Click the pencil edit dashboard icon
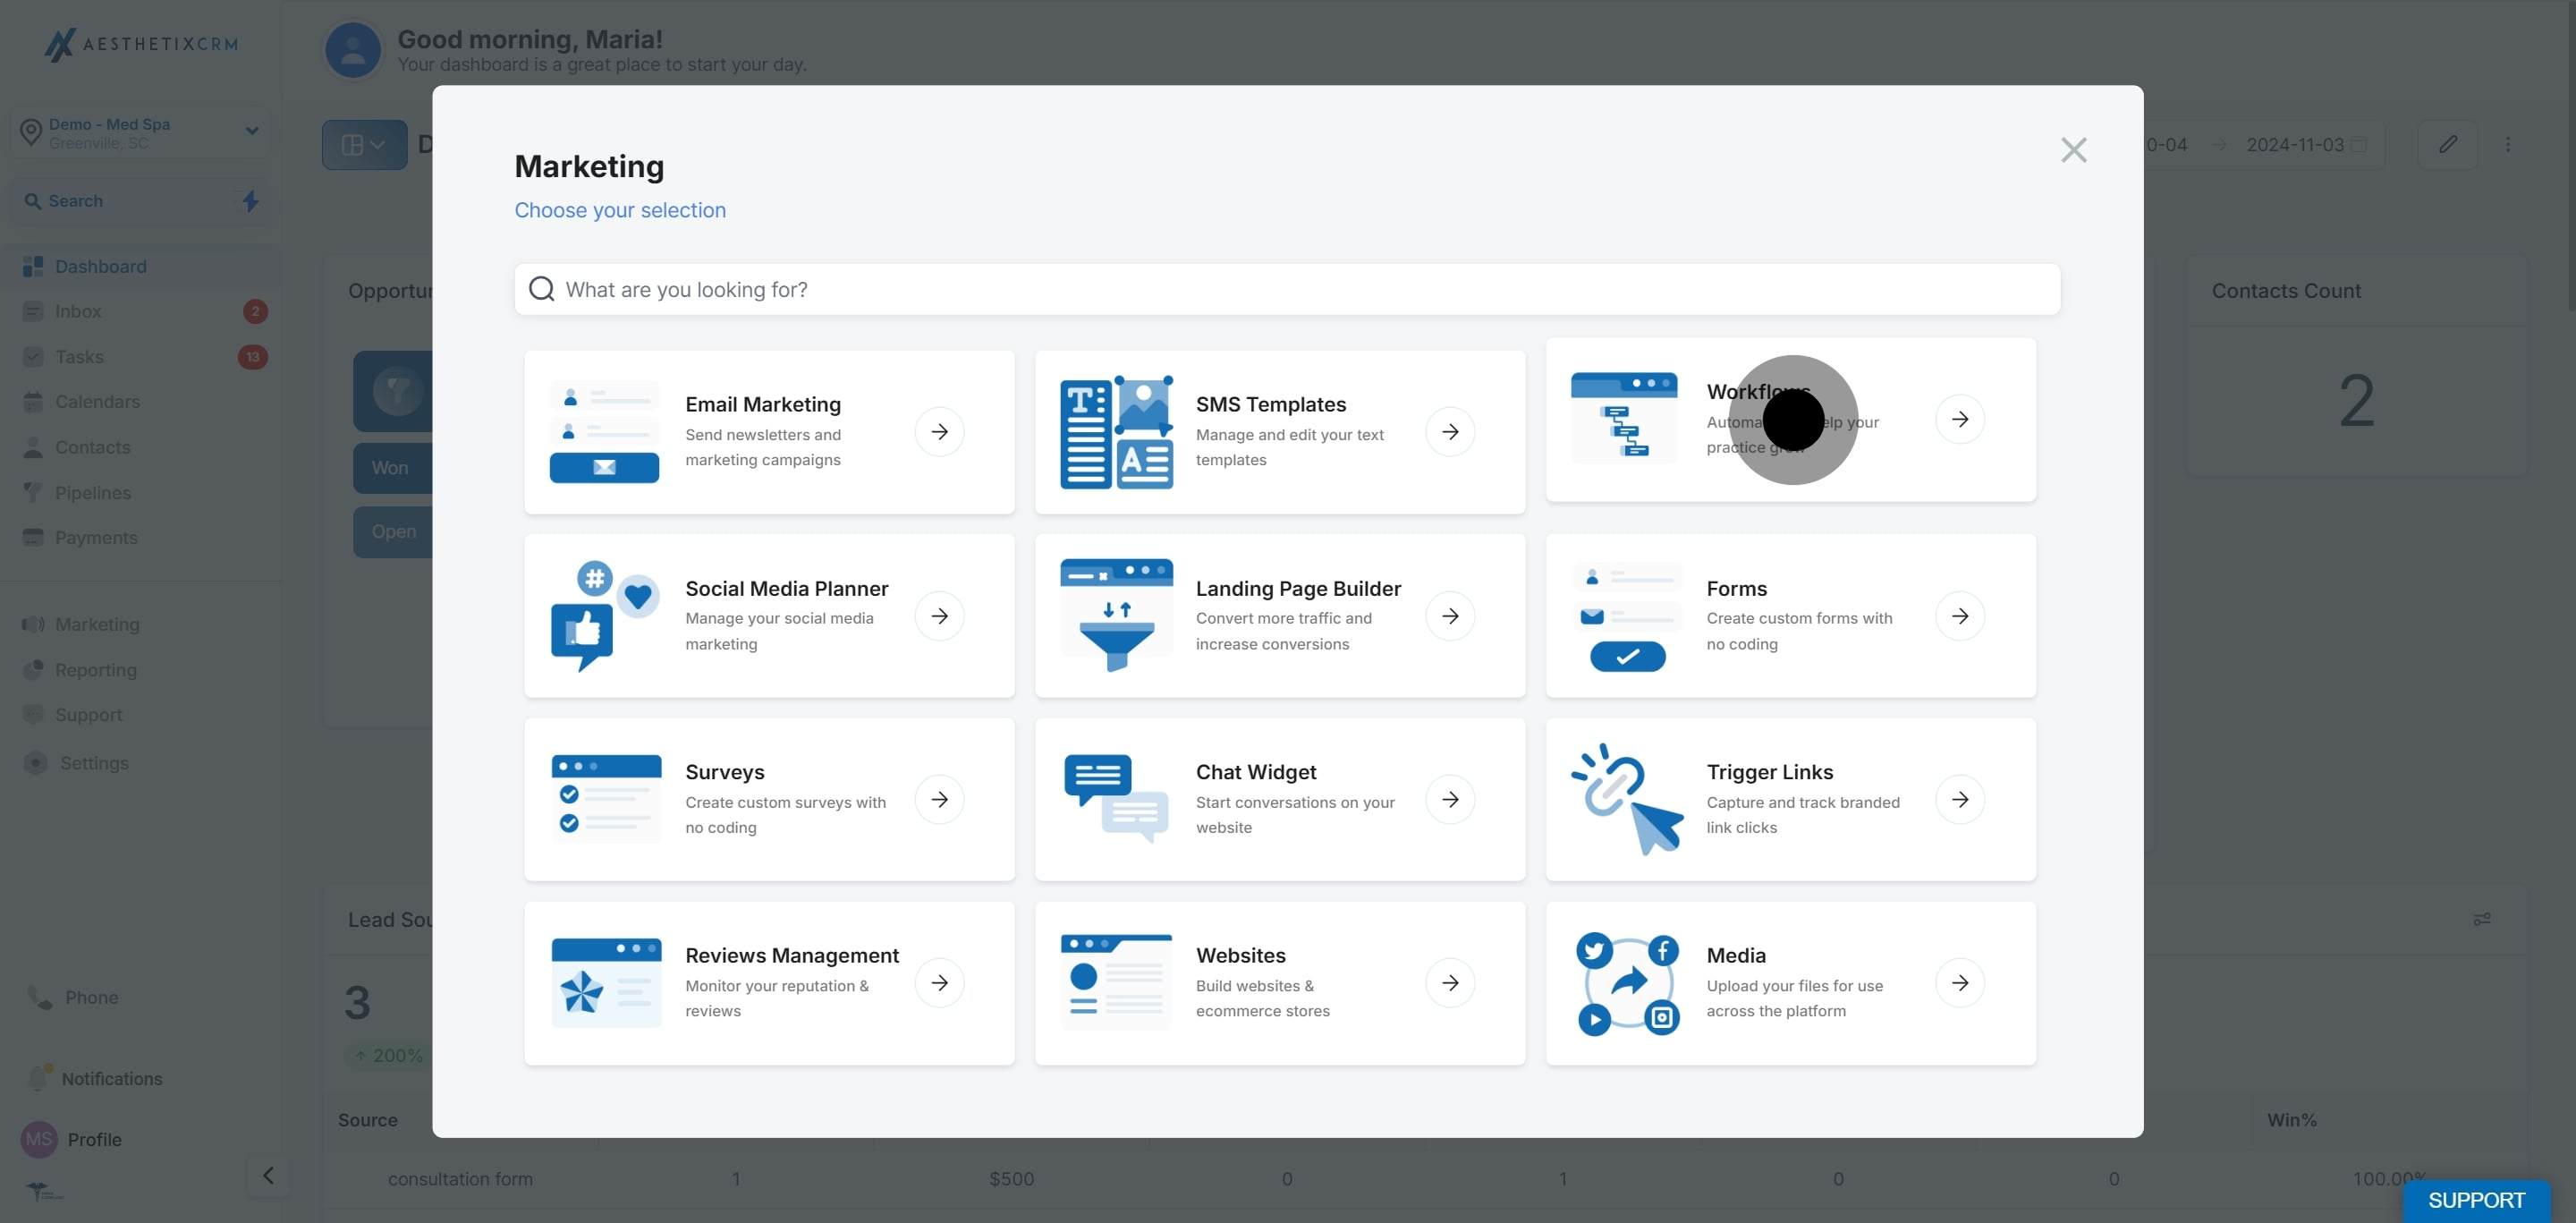This screenshot has height=1223, width=2576. (x=2447, y=145)
